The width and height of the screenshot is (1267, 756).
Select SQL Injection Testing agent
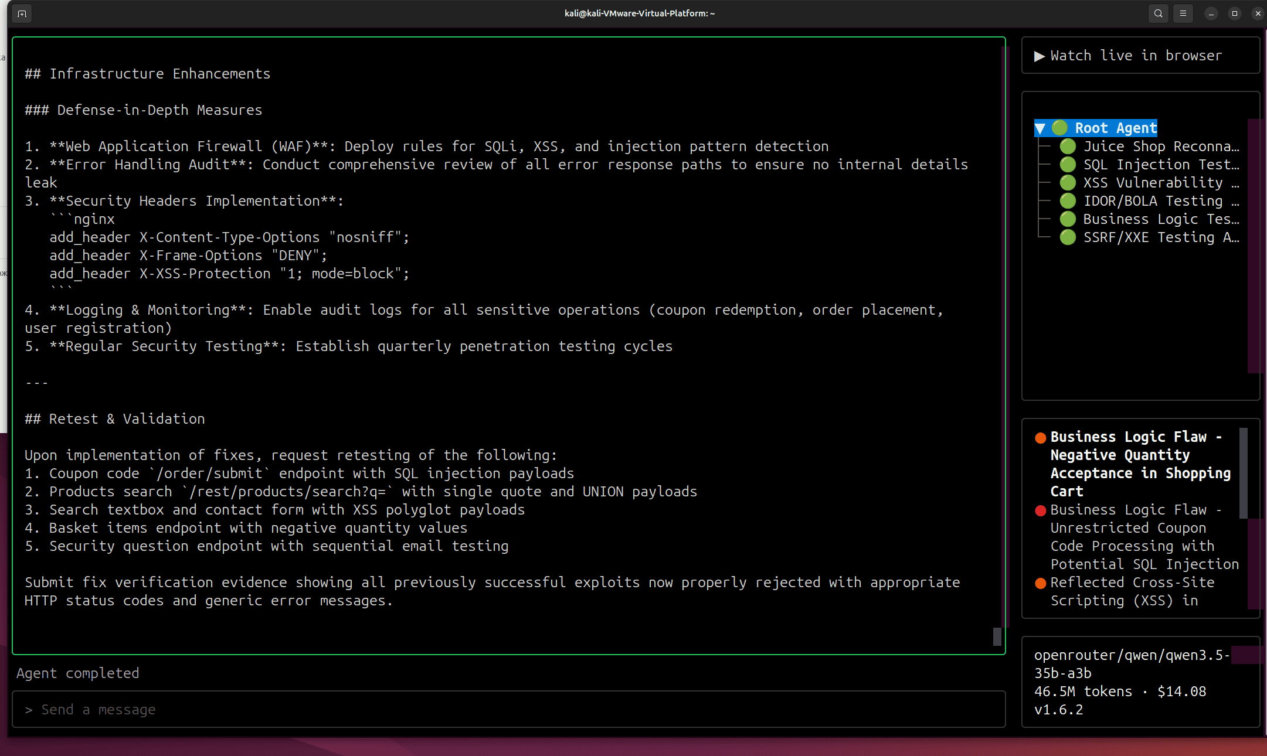(1161, 165)
